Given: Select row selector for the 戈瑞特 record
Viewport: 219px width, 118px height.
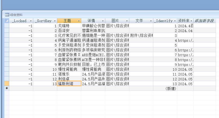Looking at the screenshot, I should pyautogui.click(x=7, y=26).
